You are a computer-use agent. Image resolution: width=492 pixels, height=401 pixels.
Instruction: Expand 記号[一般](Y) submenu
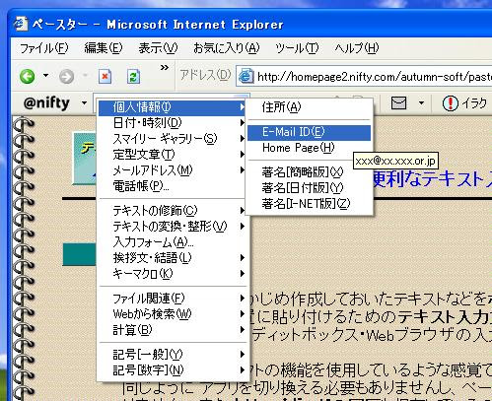pos(173,355)
